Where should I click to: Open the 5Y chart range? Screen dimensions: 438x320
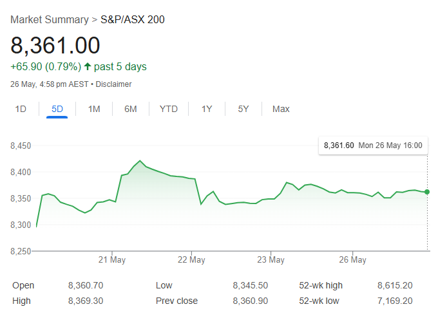click(243, 109)
